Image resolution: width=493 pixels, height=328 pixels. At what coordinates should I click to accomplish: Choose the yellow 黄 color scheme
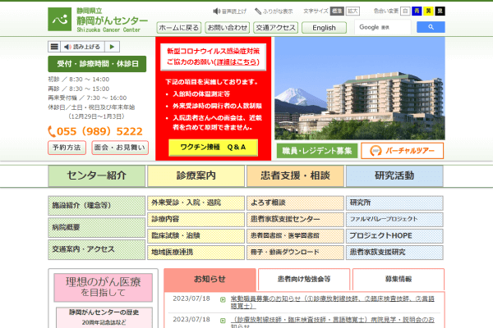coord(428,11)
